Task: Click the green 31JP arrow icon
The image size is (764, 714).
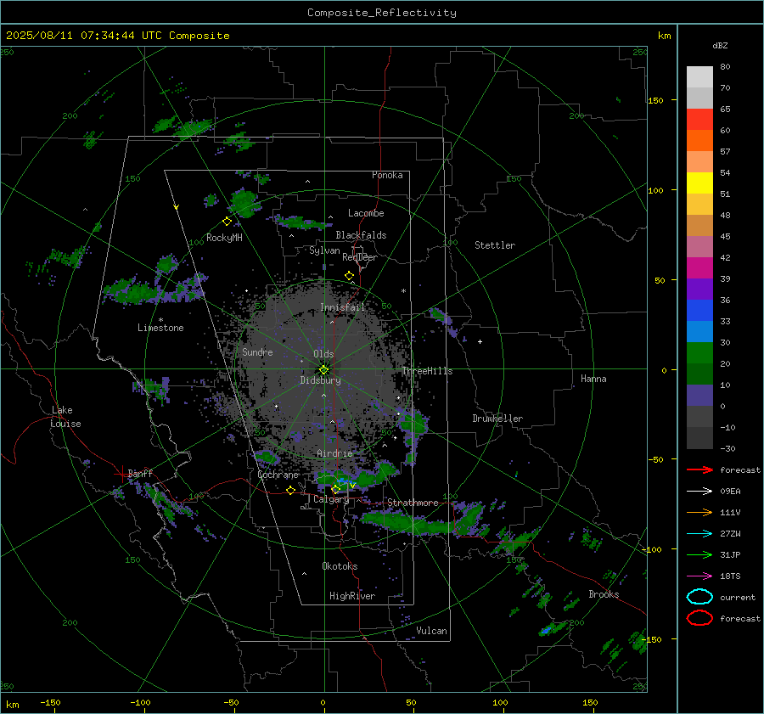Action: [699, 554]
